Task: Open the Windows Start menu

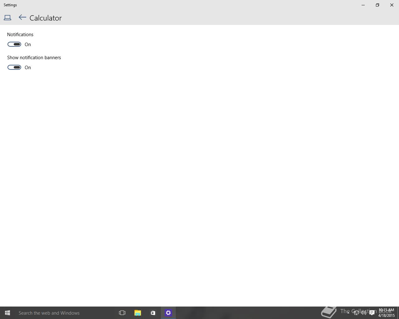Action: click(x=7, y=313)
